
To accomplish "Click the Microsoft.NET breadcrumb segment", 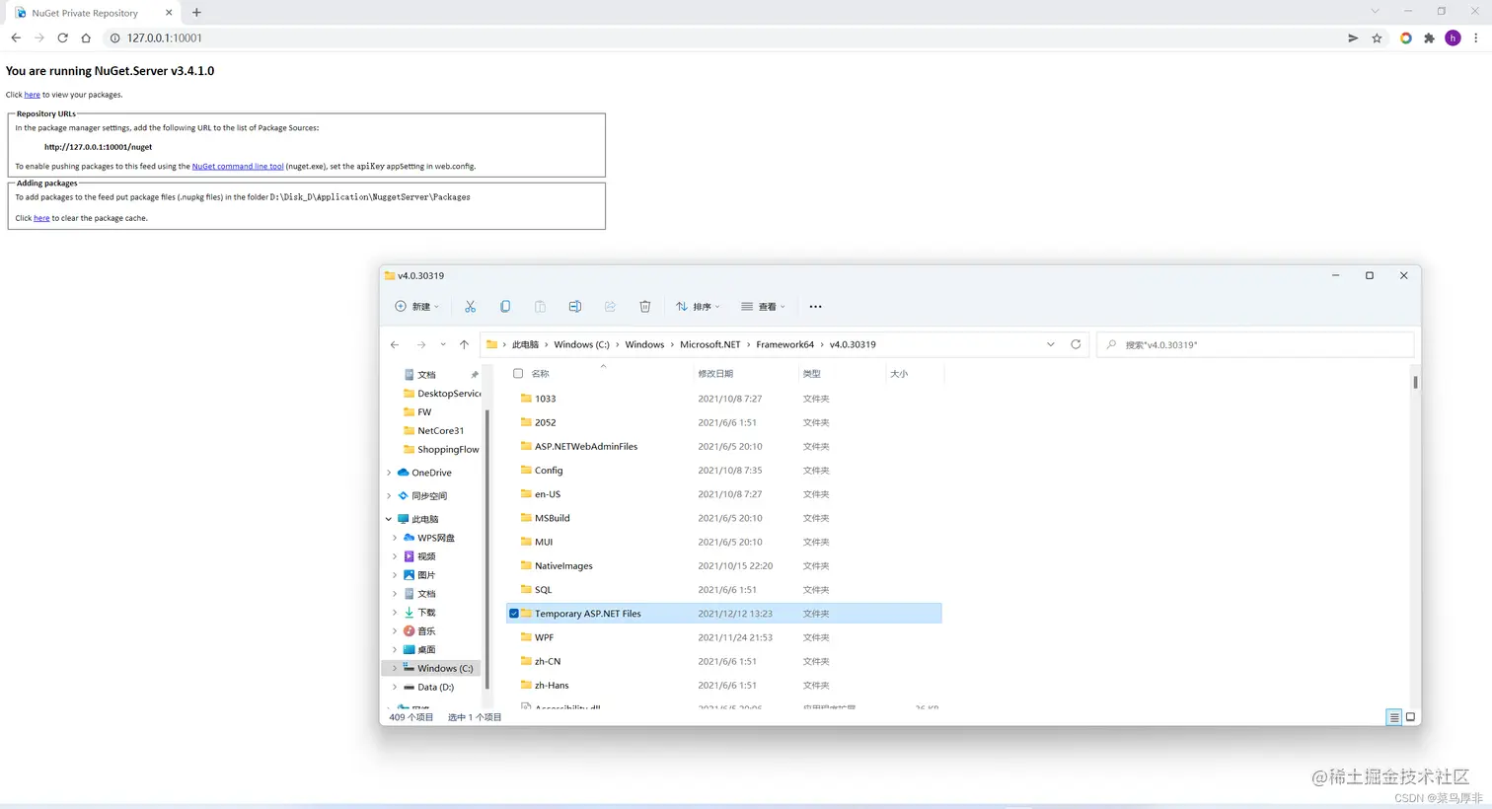I will pyautogui.click(x=709, y=344).
